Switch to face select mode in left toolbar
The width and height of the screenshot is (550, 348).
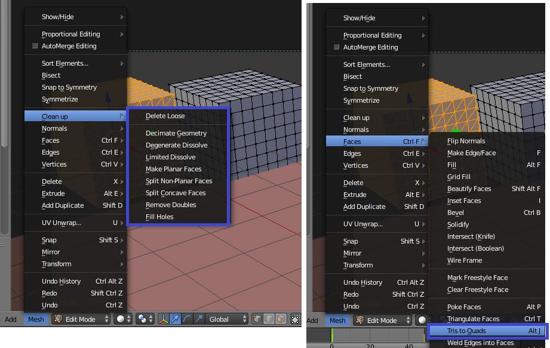tap(281, 319)
